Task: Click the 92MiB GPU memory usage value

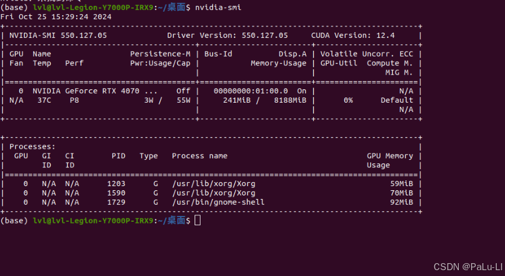Action: (x=401, y=202)
